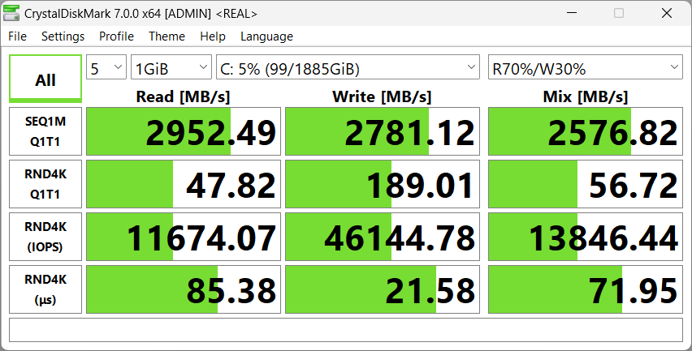The width and height of the screenshot is (692, 351).
Task: Expand the test count dropdown showing 5
Action: point(106,67)
